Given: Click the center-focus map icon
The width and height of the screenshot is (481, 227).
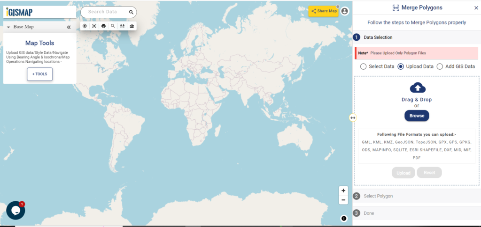Looking at the screenshot, I should coord(94,26).
